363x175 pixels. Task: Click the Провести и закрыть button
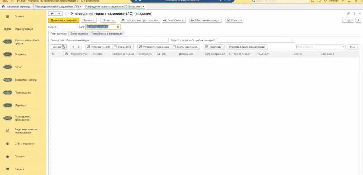tap(64, 20)
